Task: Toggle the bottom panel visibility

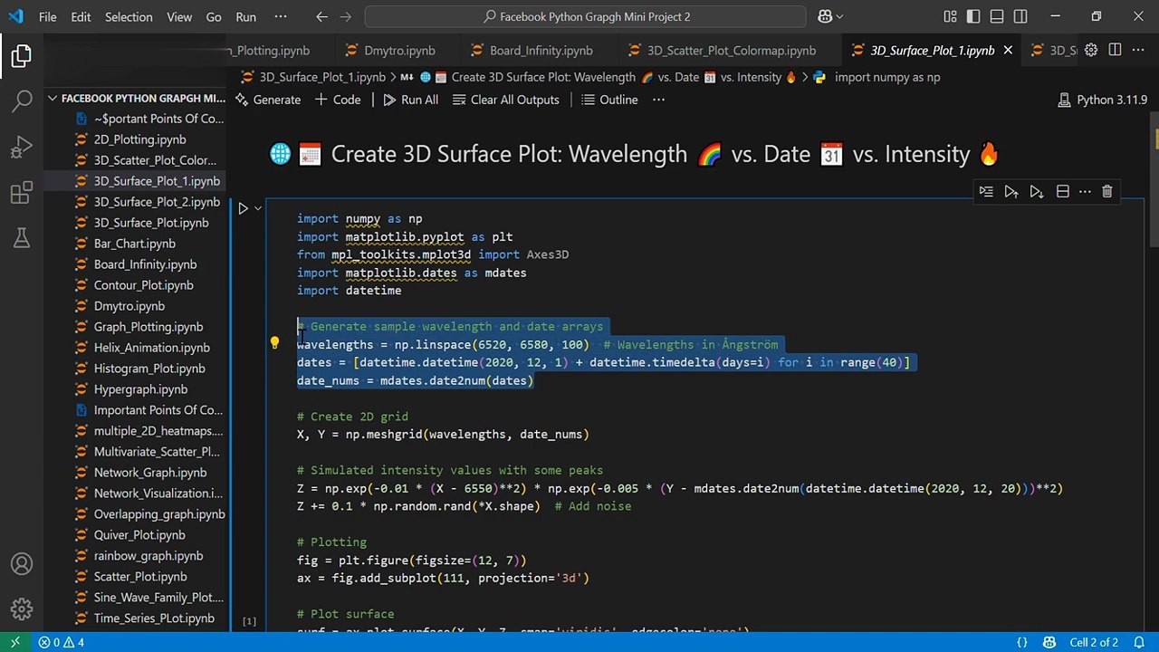Action: [x=997, y=16]
